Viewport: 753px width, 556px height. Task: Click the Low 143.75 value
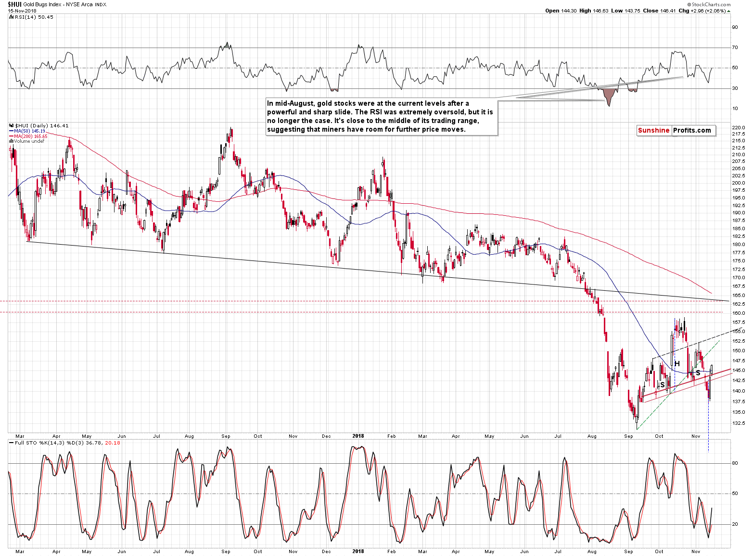click(x=625, y=11)
